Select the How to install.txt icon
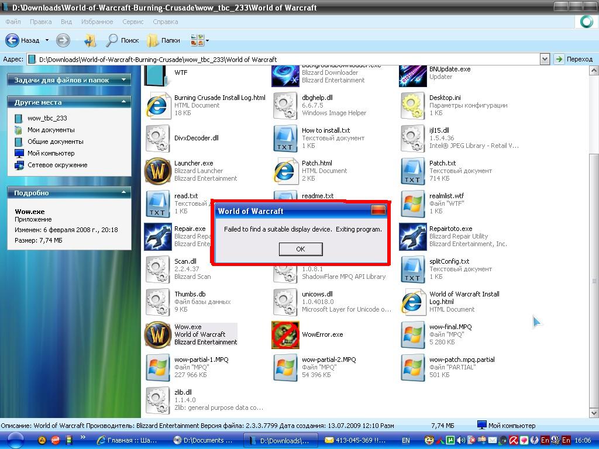 pos(285,138)
